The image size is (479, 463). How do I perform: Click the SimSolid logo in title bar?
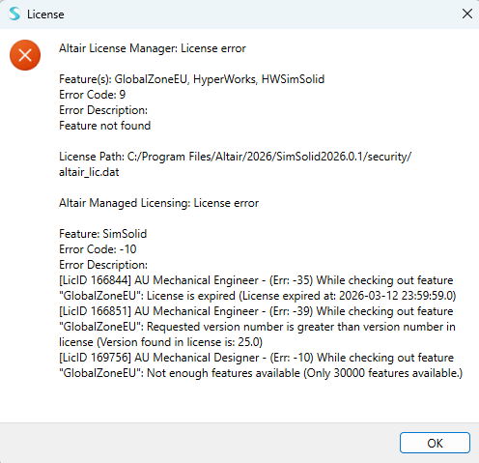tap(14, 14)
